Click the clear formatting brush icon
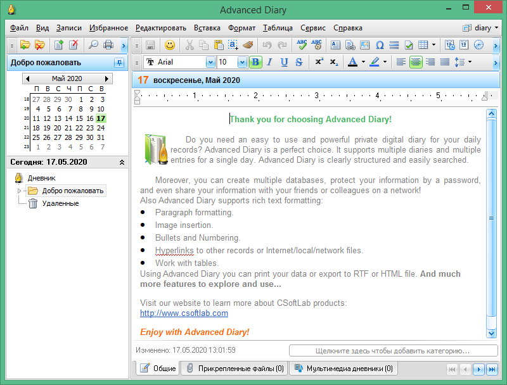This screenshot has height=385, width=507. tap(248, 45)
